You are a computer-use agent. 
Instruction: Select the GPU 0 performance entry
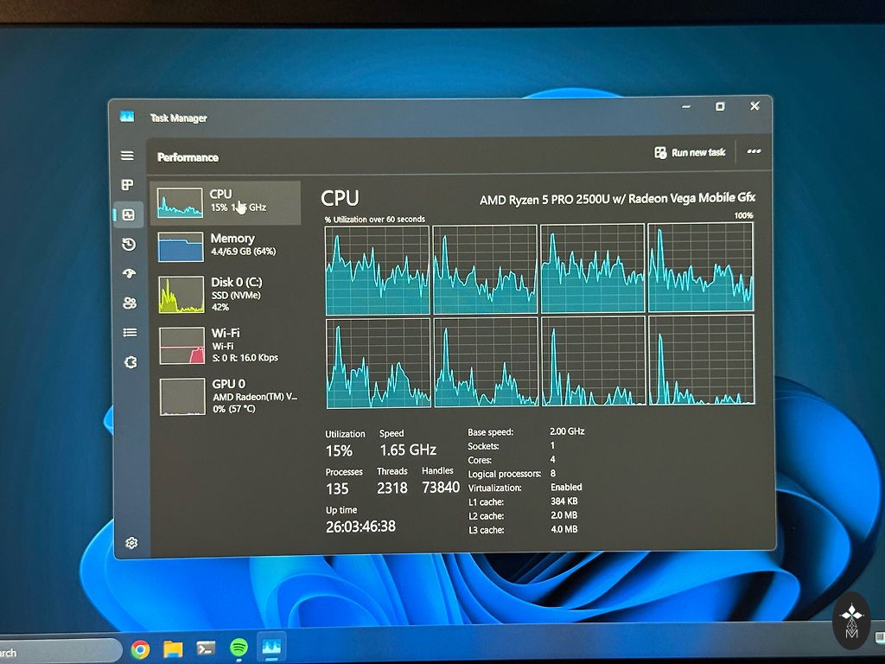pyautogui.click(x=228, y=396)
